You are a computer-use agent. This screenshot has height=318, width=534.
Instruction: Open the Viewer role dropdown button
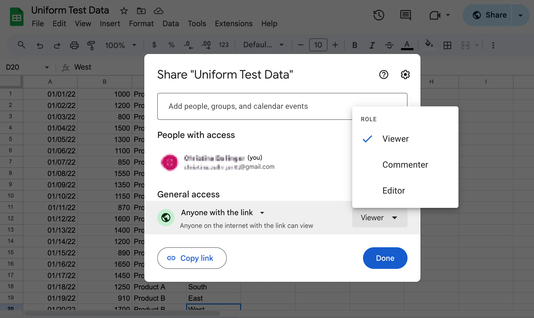[379, 218]
